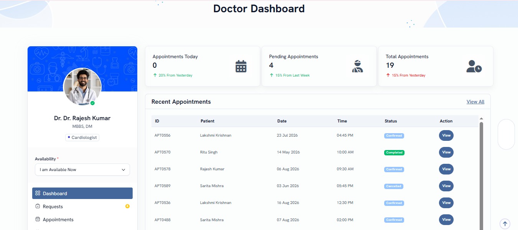View appointment APT0578
Image resolution: width=518 pixels, height=230 pixels.
446,169
